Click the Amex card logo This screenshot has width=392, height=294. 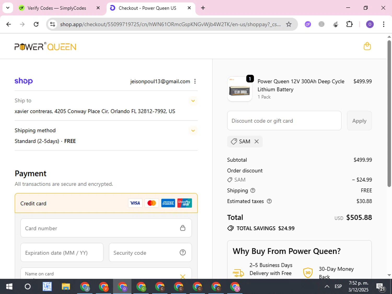point(168,203)
